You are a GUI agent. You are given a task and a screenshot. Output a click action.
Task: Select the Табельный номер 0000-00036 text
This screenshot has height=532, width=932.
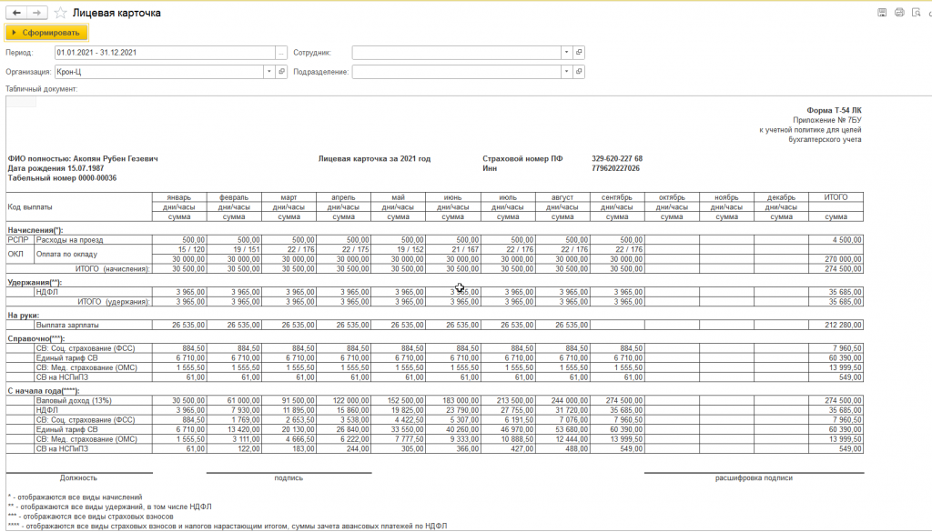pos(62,178)
